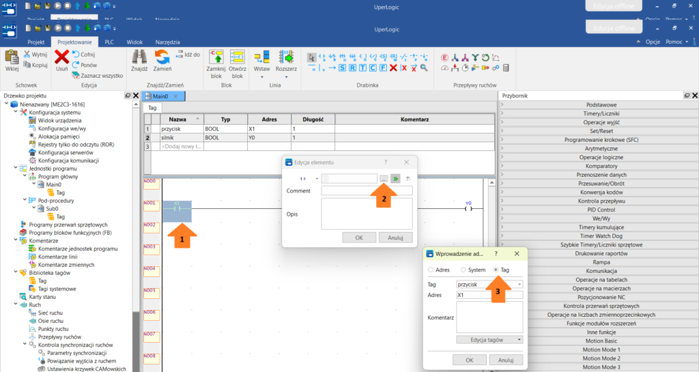Insert counter with boxed C icon
Image resolution: width=699 pixels, height=372 pixels.
(x=373, y=68)
